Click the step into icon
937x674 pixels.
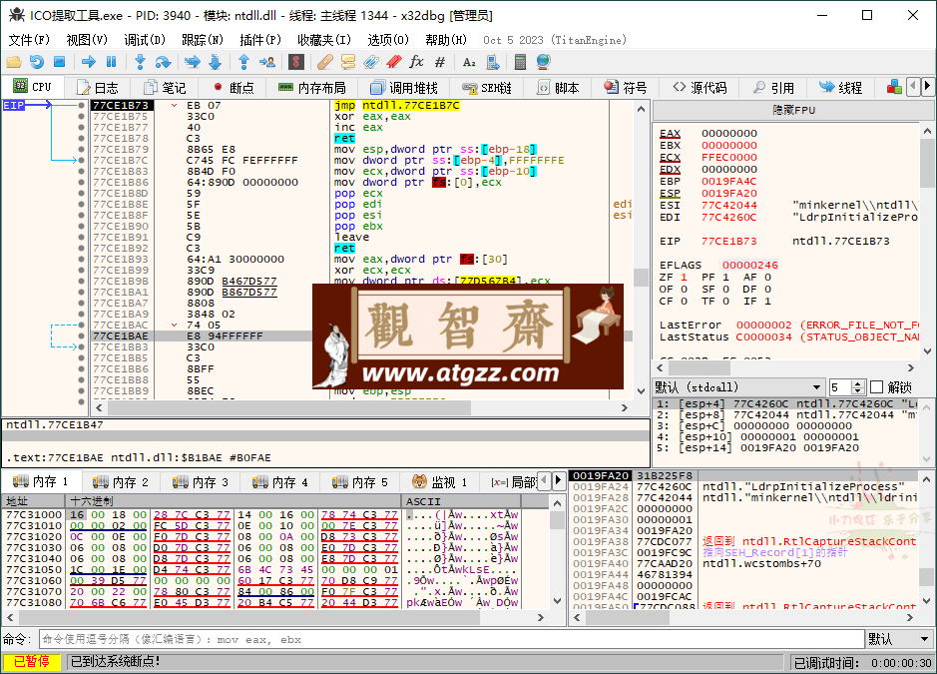click(141, 62)
